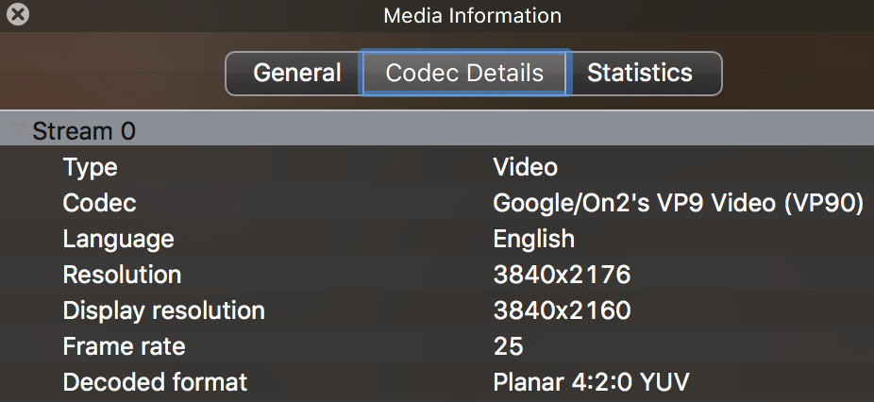Select the Video type value
874x402 pixels.
(x=525, y=167)
